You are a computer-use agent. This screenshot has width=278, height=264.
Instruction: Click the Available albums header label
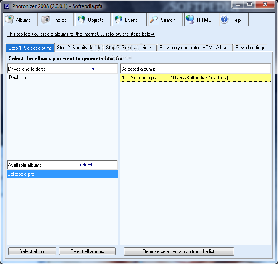(x=25, y=165)
